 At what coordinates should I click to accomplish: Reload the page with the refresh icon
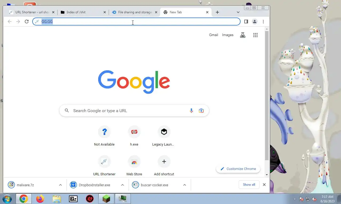click(x=26, y=22)
